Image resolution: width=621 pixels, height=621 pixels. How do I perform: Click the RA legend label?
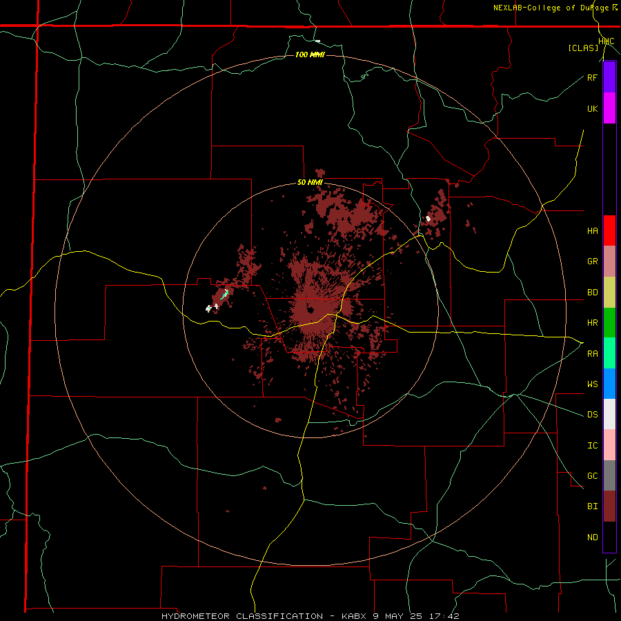point(592,353)
